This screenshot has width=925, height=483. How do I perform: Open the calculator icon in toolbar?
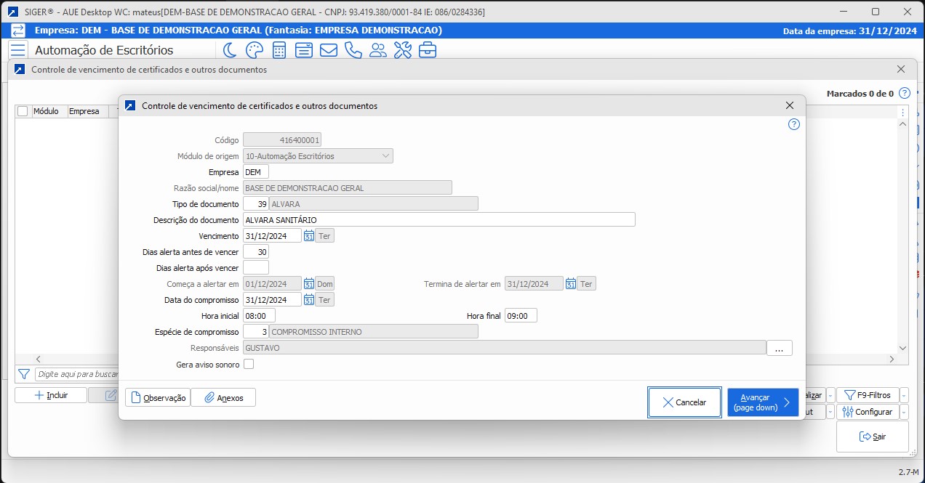coord(279,50)
